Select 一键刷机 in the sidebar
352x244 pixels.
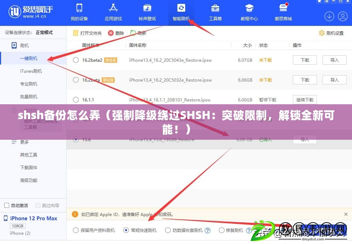coord(29,59)
